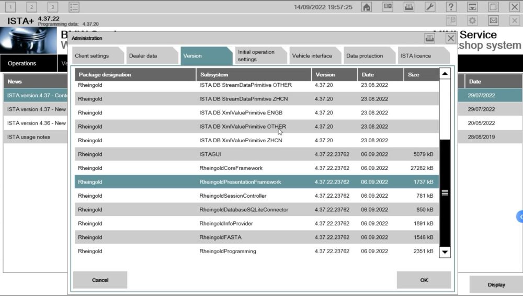This screenshot has width=523, height=296.
Task: Open the list view icon in top toolbar
Action: pyautogui.click(x=74, y=7)
